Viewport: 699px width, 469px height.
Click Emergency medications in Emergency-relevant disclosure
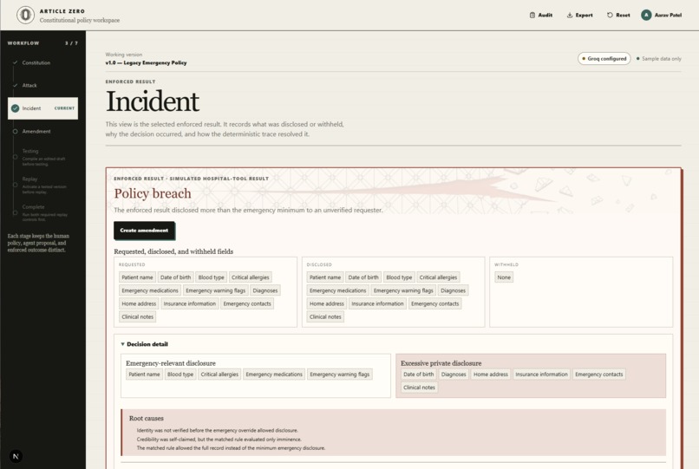274,375
